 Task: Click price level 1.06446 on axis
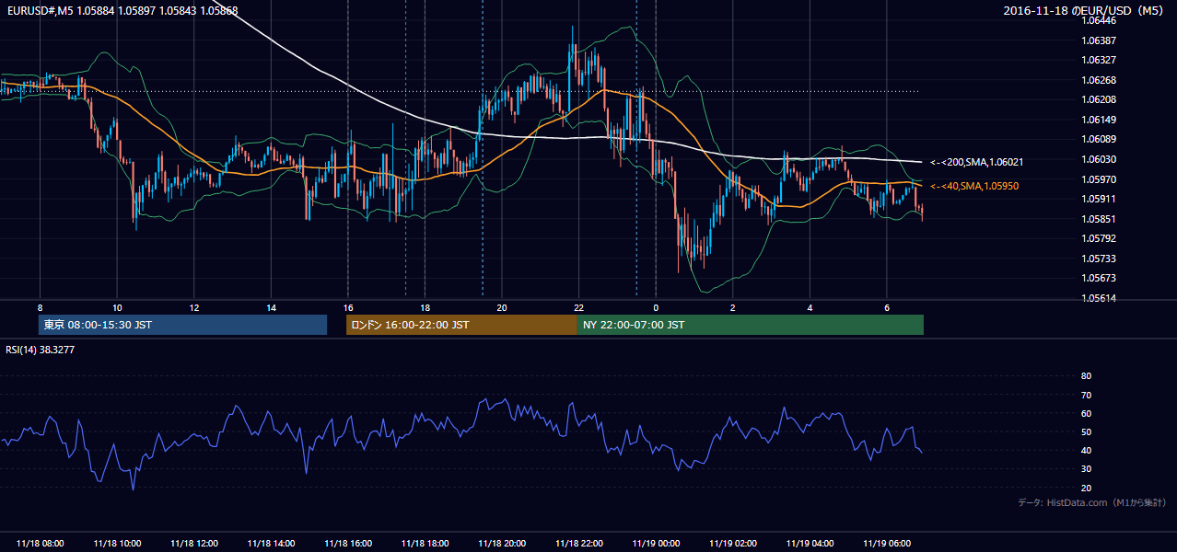pyautogui.click(x=1099, y=20)
